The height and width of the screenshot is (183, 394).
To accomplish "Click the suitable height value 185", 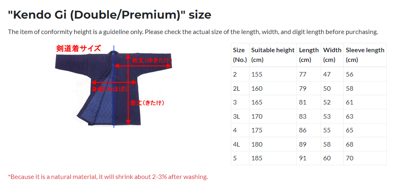I will pos(257,158).
